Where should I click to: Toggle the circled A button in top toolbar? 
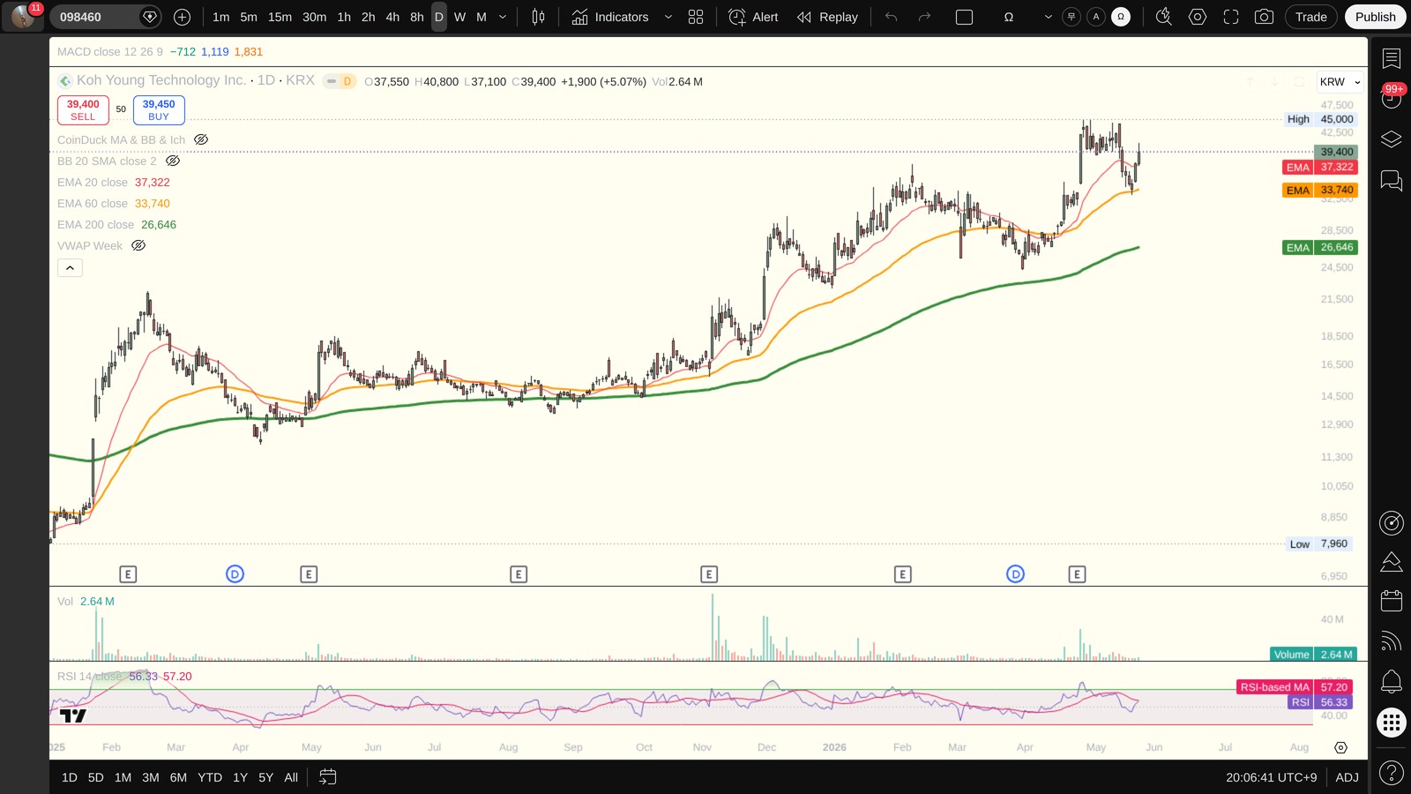pos(1096,17)
